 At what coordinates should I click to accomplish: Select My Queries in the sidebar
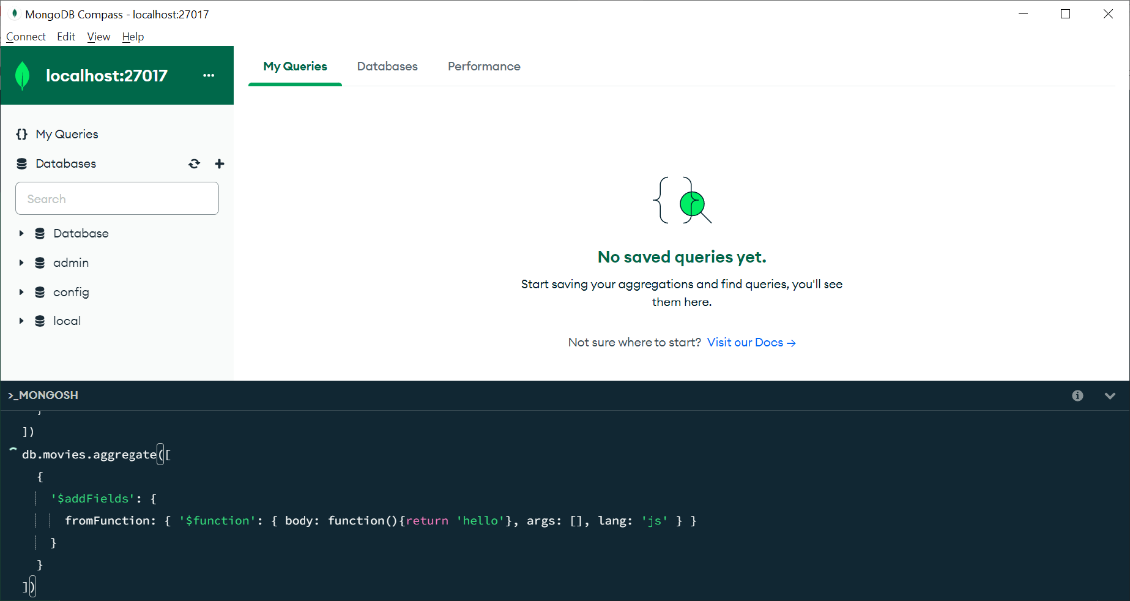67,134
